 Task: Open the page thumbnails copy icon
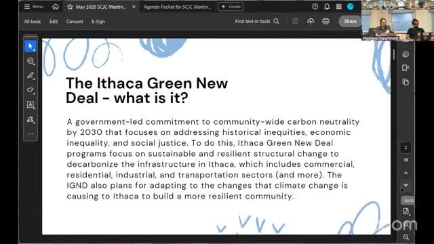point(406,82)
